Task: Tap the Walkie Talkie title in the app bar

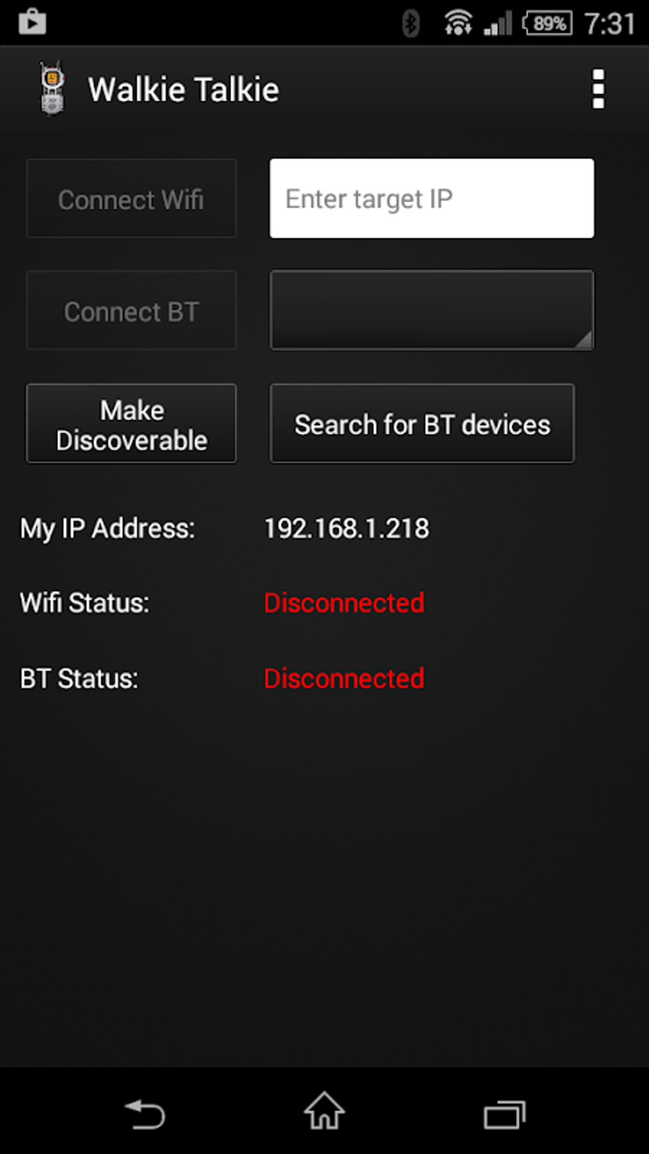Action: tap(183, 88)
